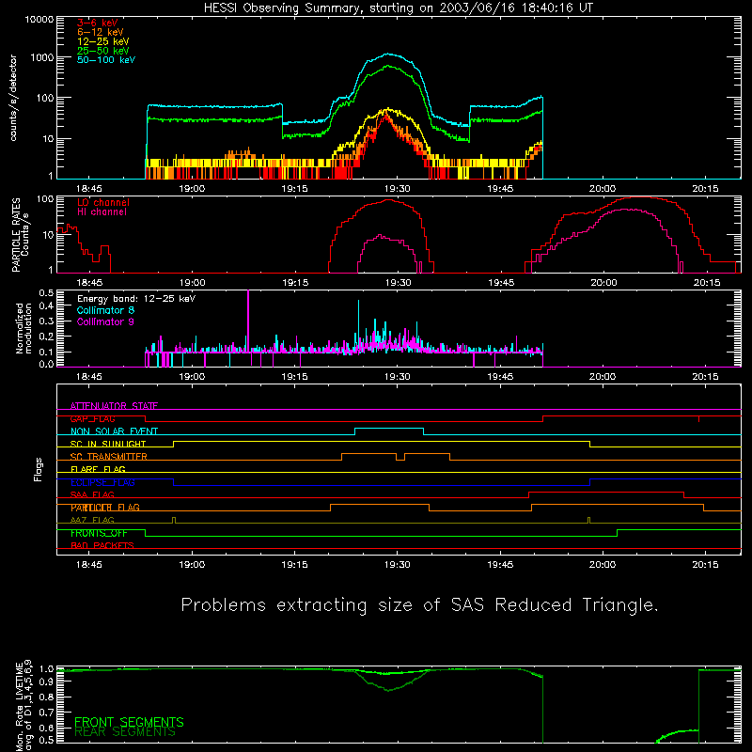Click the 19:30 time tick under the counts plot

(397, 189)
